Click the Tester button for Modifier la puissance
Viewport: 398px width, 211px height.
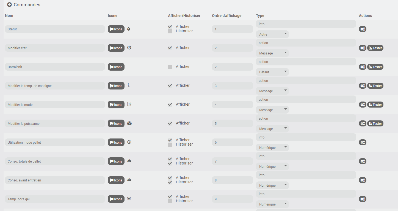[375, 123]
